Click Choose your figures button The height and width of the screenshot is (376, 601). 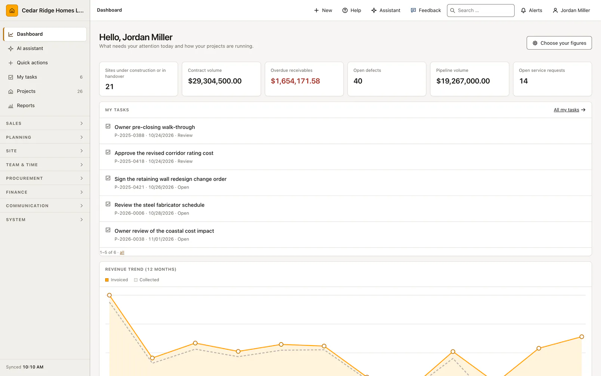click(x=559, y=43)
